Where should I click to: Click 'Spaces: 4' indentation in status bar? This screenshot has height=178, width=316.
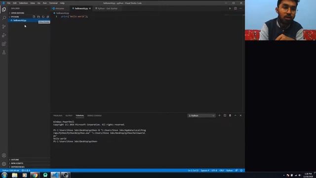point(205,171)
